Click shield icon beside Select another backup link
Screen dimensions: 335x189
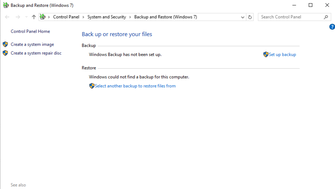(x=92, y=86)
